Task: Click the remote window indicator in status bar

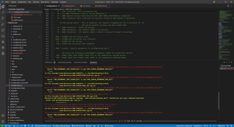Action: 2,126
